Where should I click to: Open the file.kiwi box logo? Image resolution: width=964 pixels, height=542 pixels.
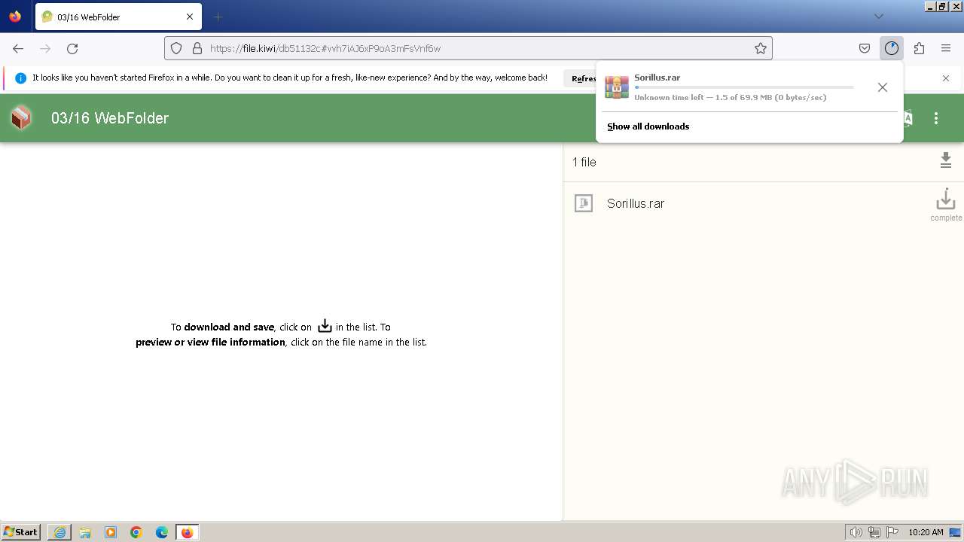click(x=21, y=117)
